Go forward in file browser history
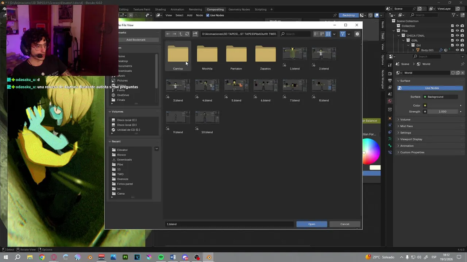The width and height of the screenshot is (467, 262). (174, 34)
